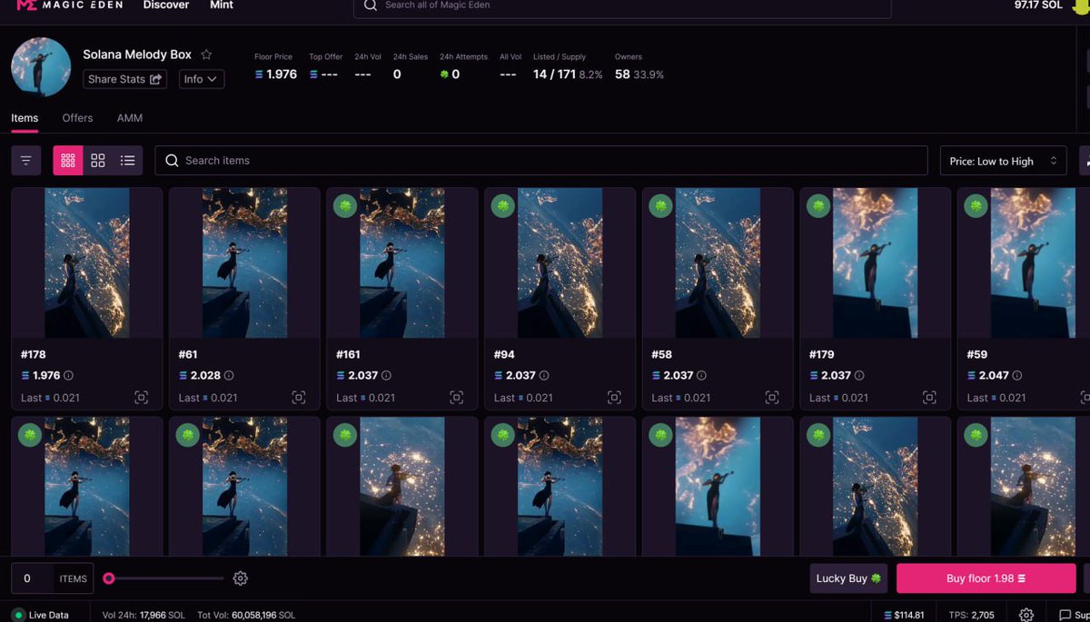The image size is (1090, 622).
Task: Open the #178 NFT thumbnail
Action: tap(87, 262)
